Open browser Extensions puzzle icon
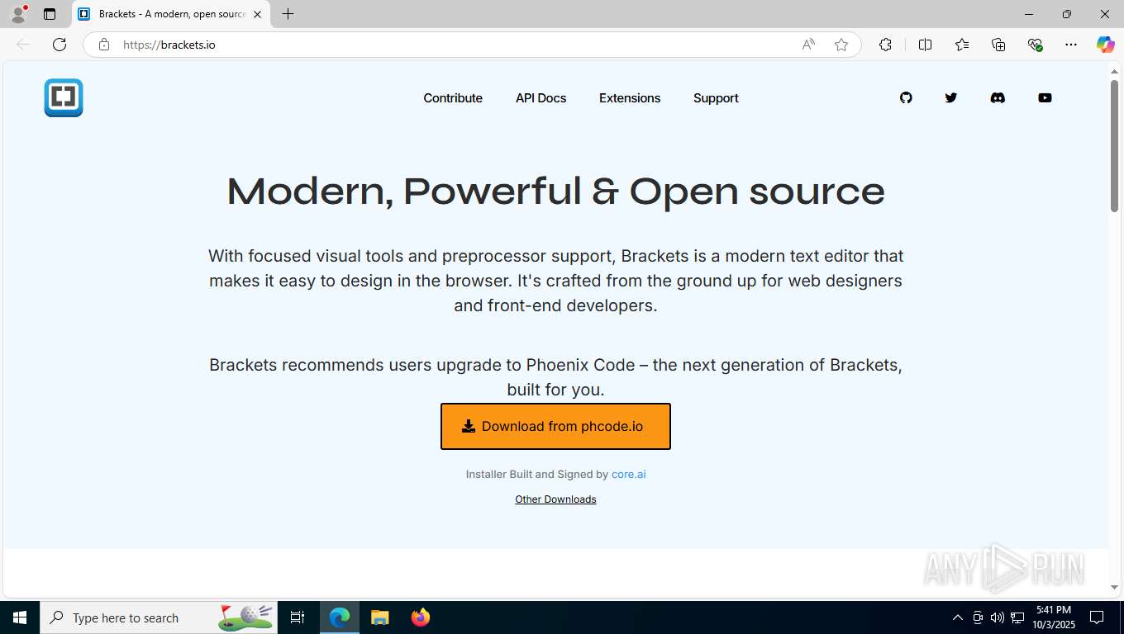1124x634 pixels. (x=885, y=45)
